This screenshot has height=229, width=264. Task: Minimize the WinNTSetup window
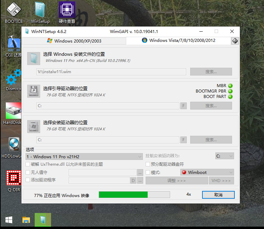[x=201, y=31]
